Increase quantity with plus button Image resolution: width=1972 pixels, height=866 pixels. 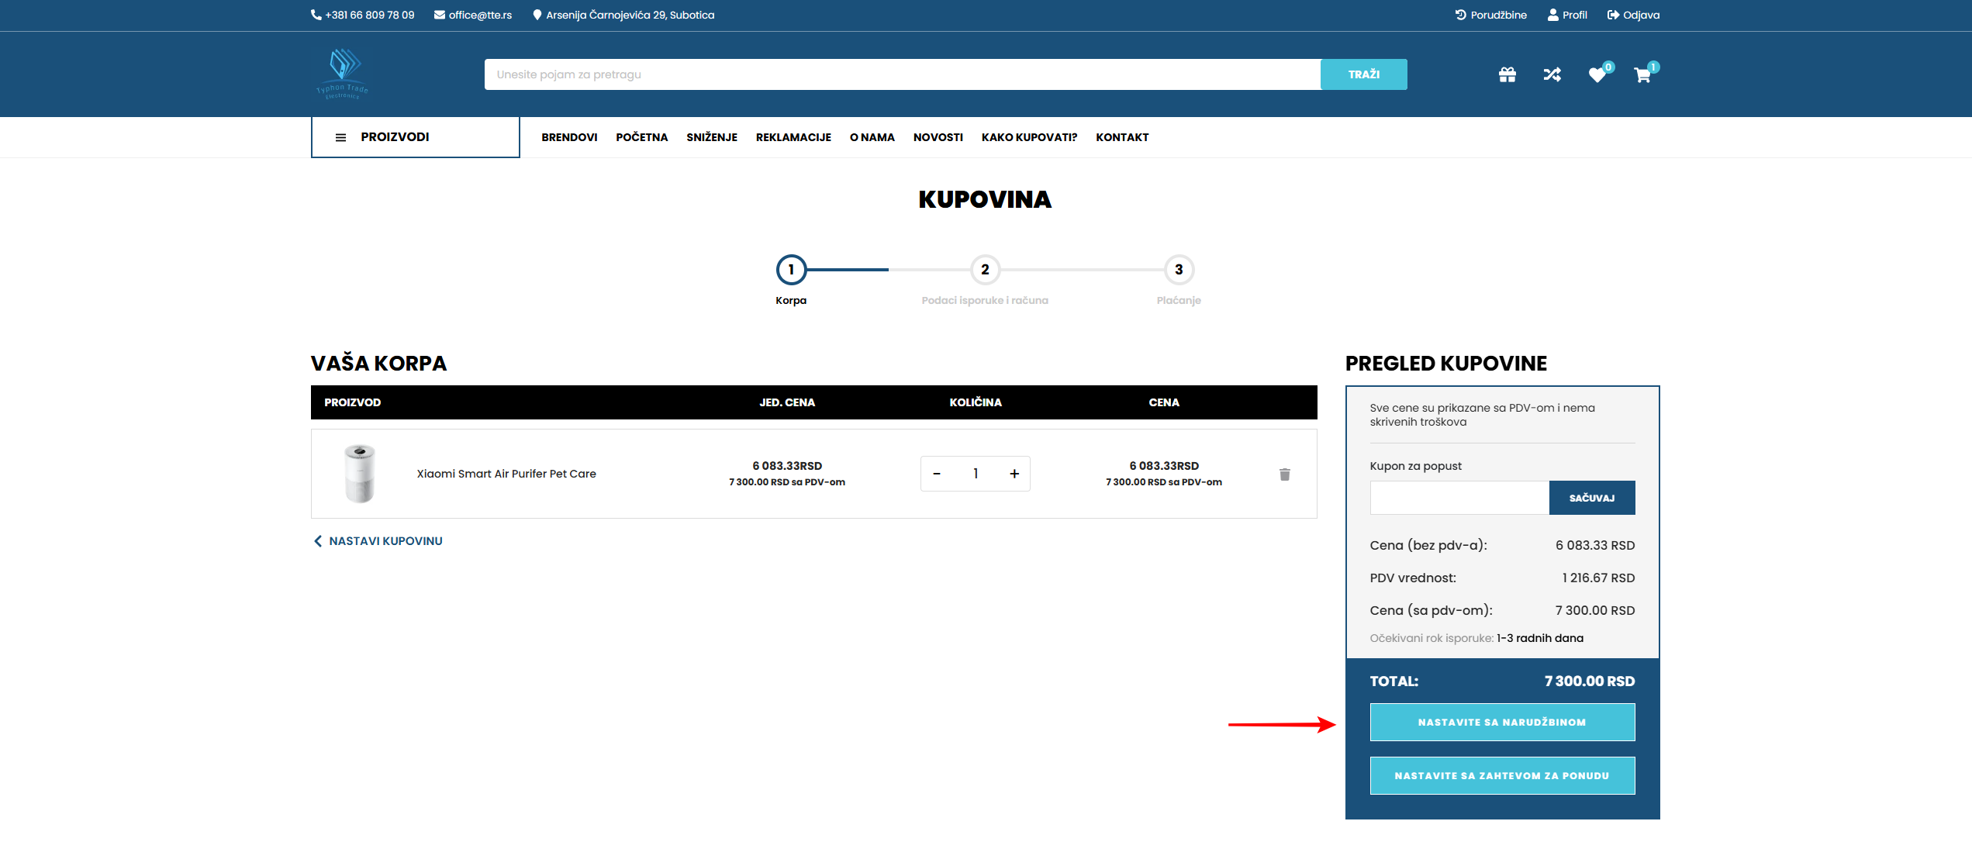1014,474
